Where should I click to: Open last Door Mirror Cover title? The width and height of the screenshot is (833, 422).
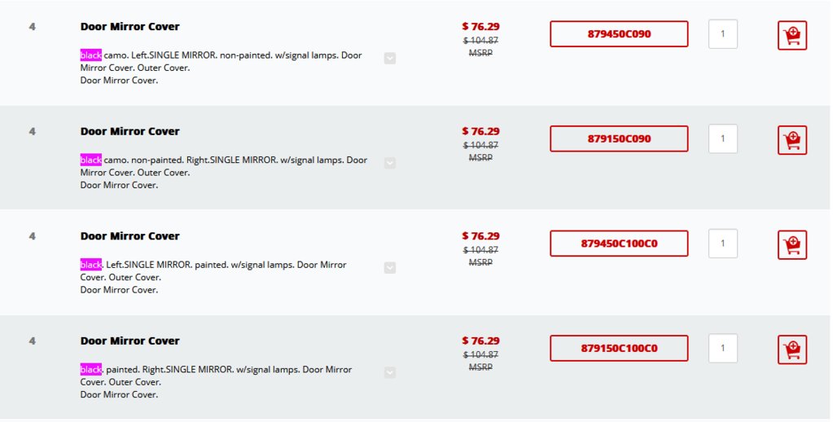130,341
